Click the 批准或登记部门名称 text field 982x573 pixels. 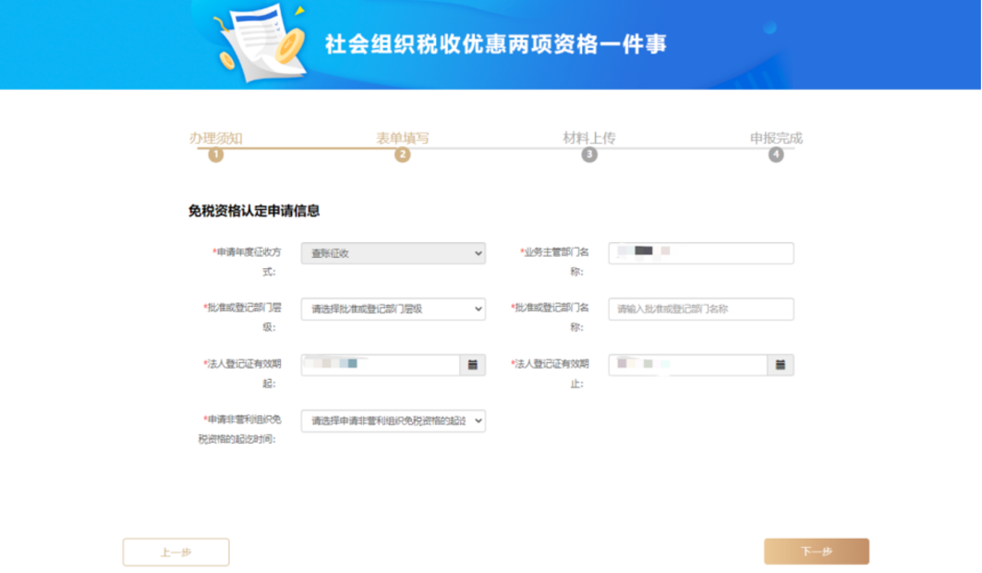700,310
